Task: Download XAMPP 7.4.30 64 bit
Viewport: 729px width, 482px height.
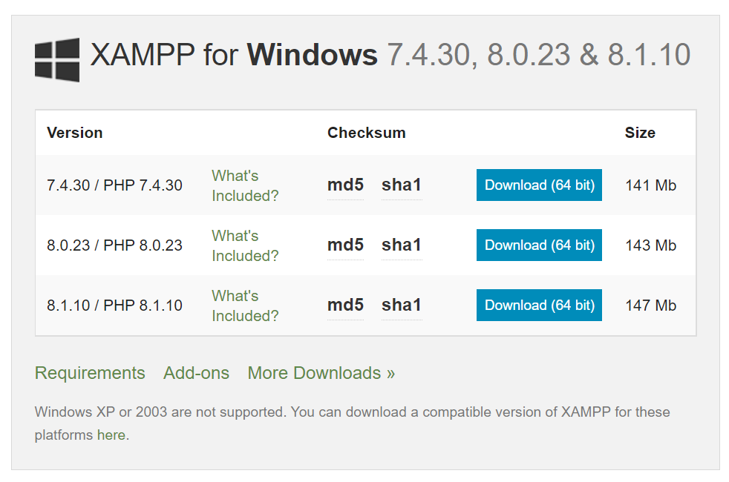Action: (539, 185)
